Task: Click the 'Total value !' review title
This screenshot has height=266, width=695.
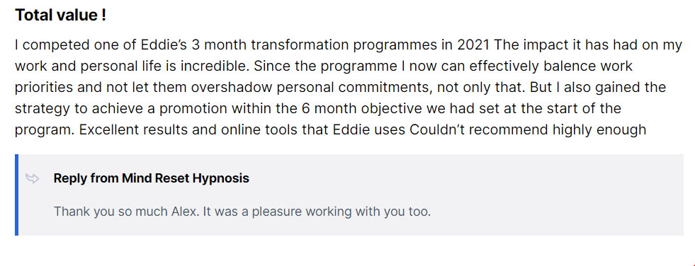Action: (x=60, y=15)
